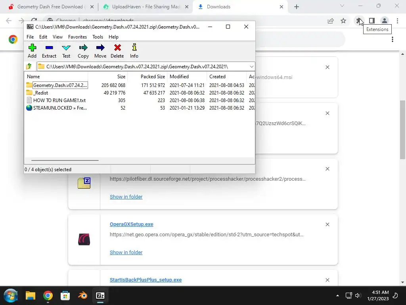Click the red Delete icon in 7-Zip

[x=117, y=51]
